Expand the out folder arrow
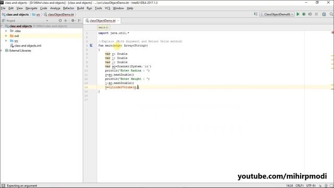 [x=6, y=36]
